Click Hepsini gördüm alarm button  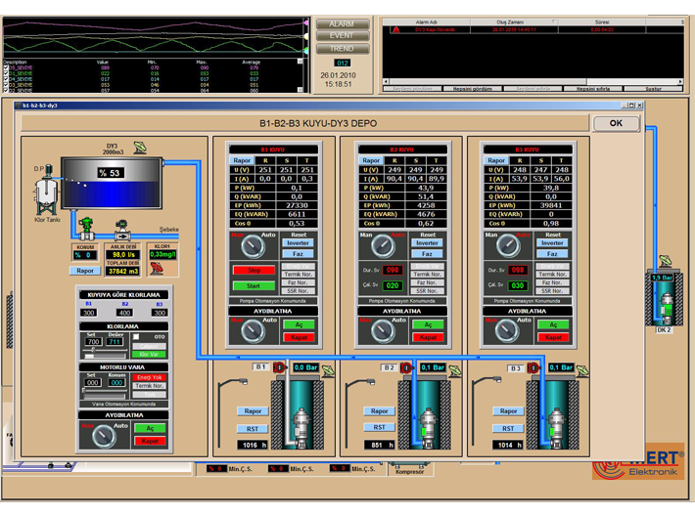pyautogui.click(x=472, y=89)
